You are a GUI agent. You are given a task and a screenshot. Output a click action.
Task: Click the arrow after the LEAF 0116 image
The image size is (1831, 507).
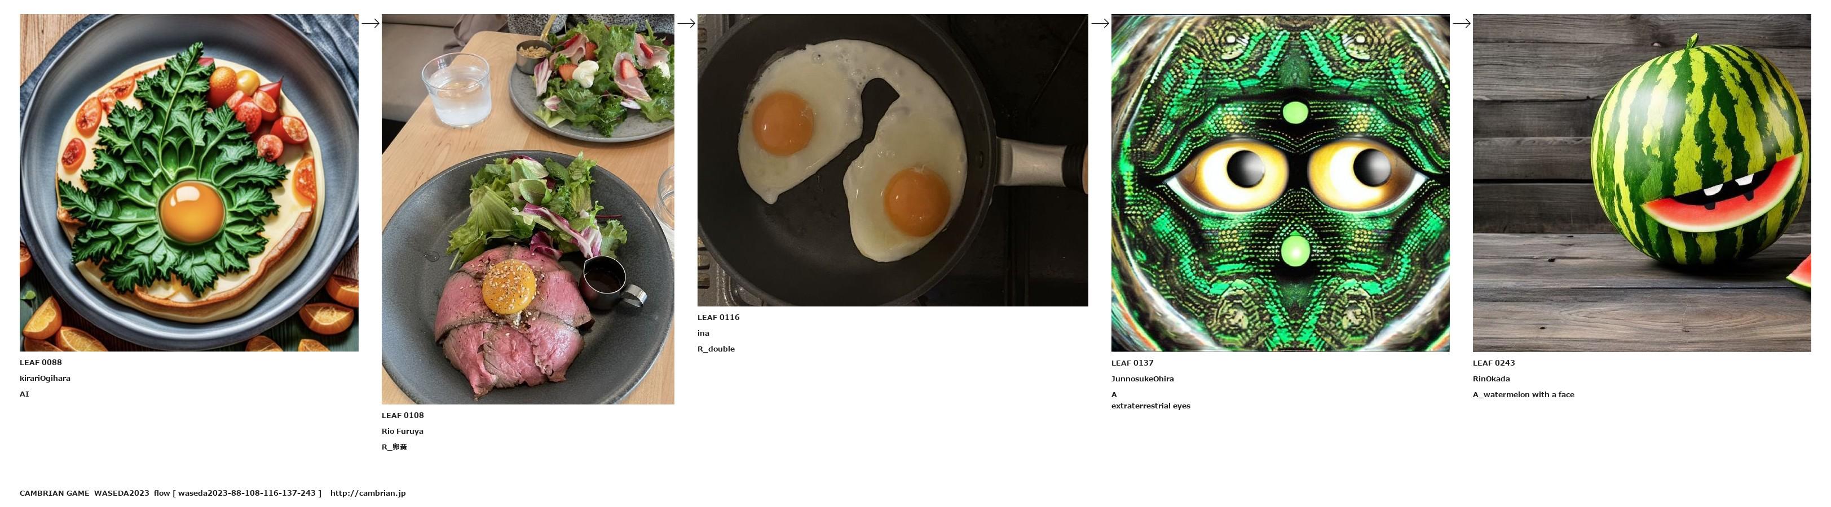(1100, 24)
